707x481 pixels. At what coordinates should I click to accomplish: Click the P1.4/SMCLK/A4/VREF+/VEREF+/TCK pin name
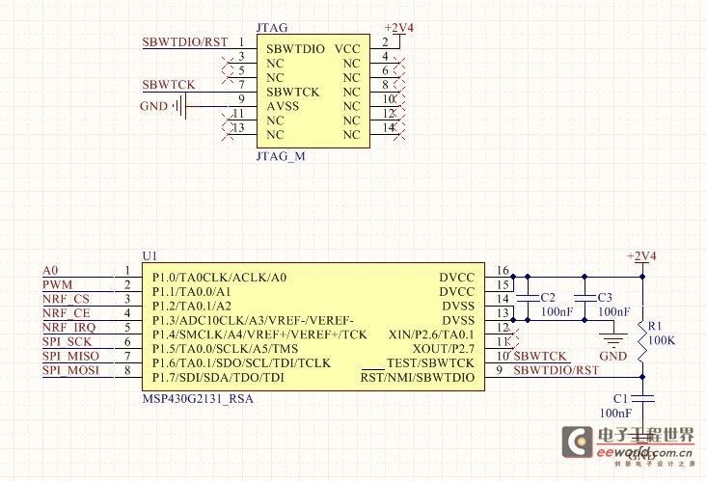[259, 334]
